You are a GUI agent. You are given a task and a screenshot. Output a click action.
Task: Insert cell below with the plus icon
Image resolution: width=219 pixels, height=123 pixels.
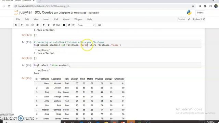pos(22,25)
